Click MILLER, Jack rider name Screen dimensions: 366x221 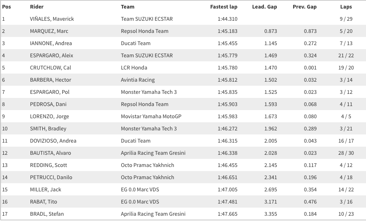click(x=46, y=189)
